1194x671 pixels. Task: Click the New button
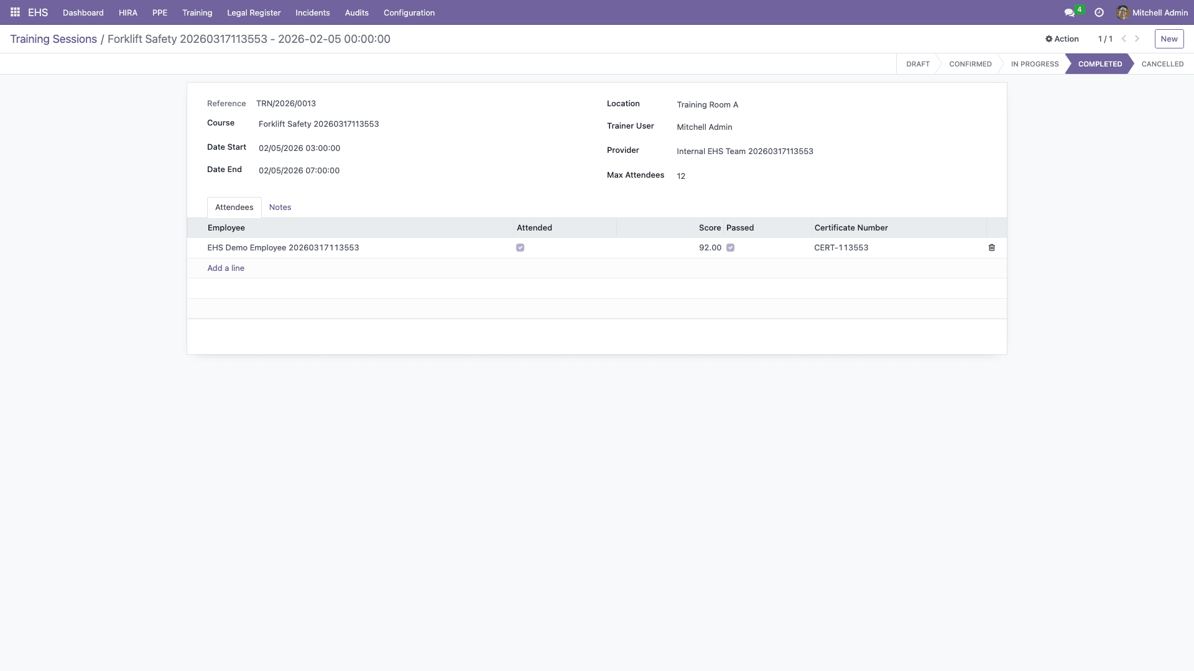coord(1169,39)
